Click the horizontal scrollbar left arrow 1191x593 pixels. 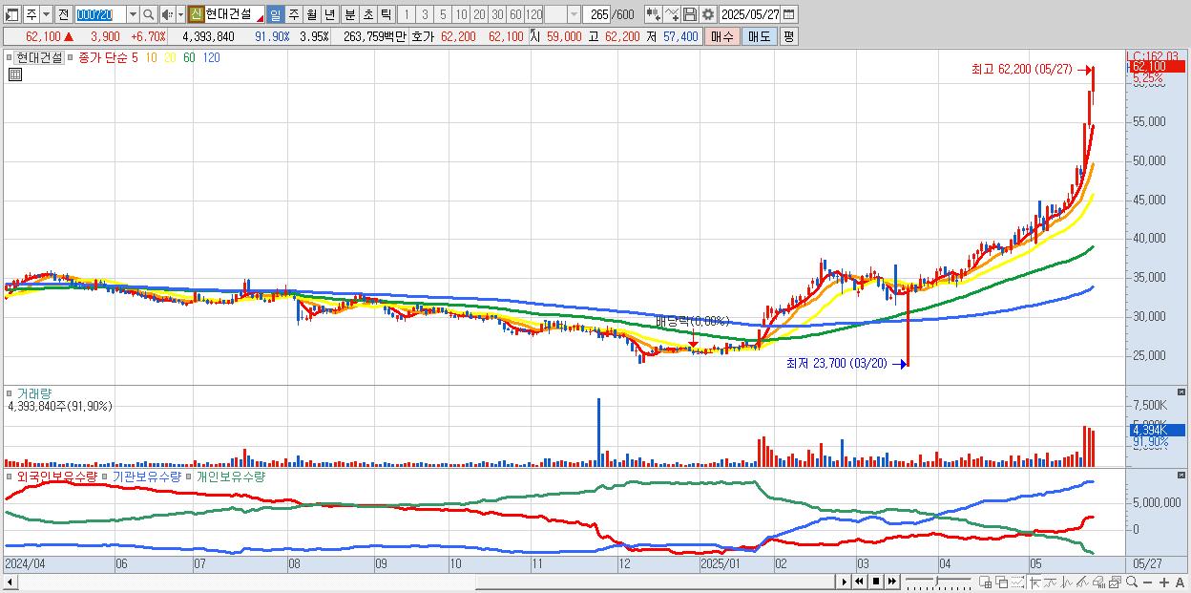point(9,582)
